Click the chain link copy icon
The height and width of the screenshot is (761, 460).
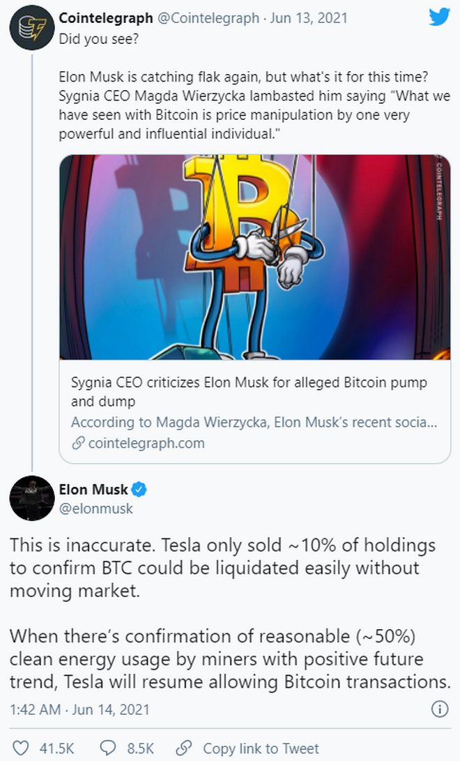click(x=184, y=748)
